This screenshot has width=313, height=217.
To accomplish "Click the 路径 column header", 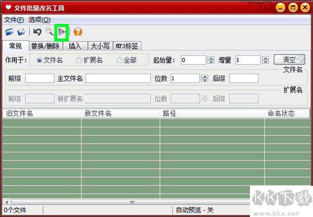I will [212, 113].
